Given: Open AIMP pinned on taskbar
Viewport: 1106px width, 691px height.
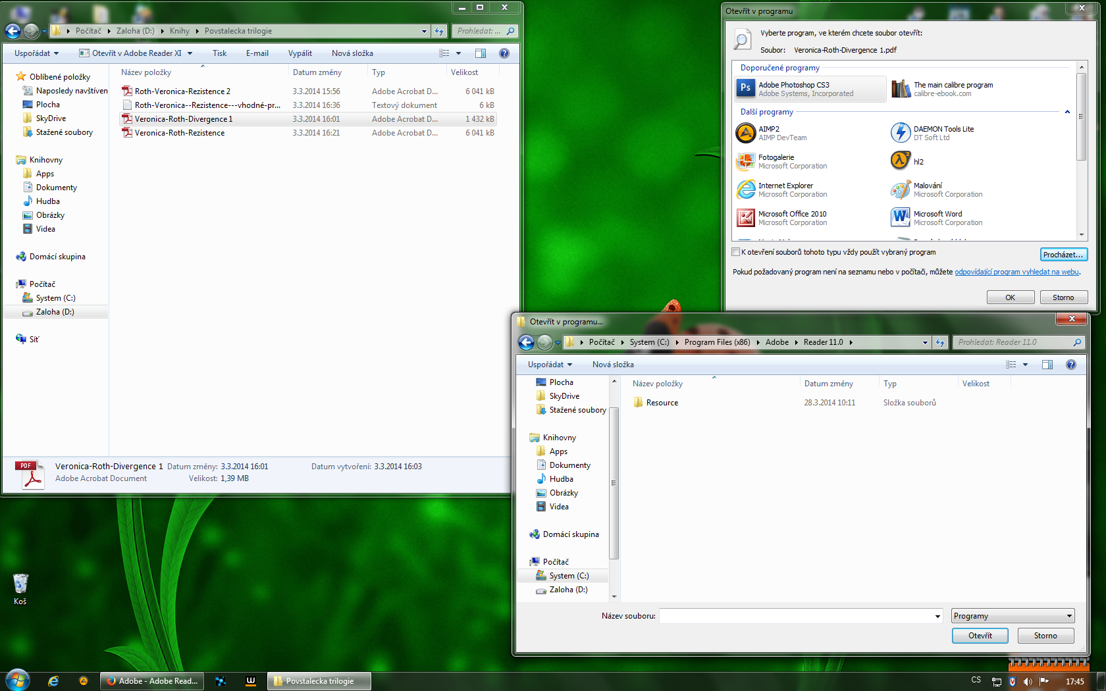Looking at the screenshot, I should pos(83,681).
